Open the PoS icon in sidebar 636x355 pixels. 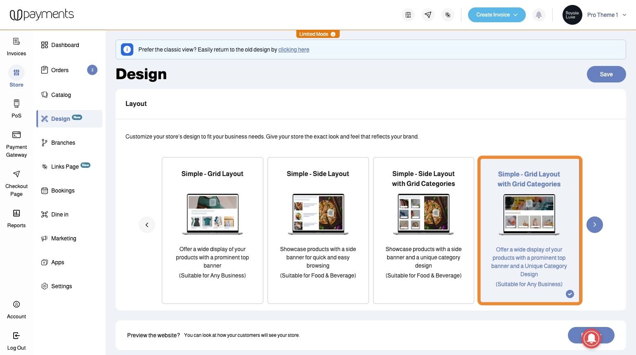pos(17,103)
